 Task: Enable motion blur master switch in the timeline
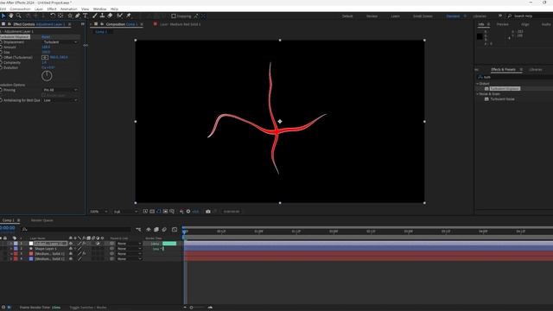164,230
